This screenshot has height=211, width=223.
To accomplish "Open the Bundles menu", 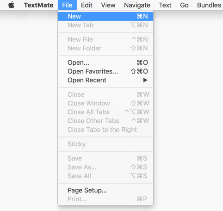I will point(209,5).
